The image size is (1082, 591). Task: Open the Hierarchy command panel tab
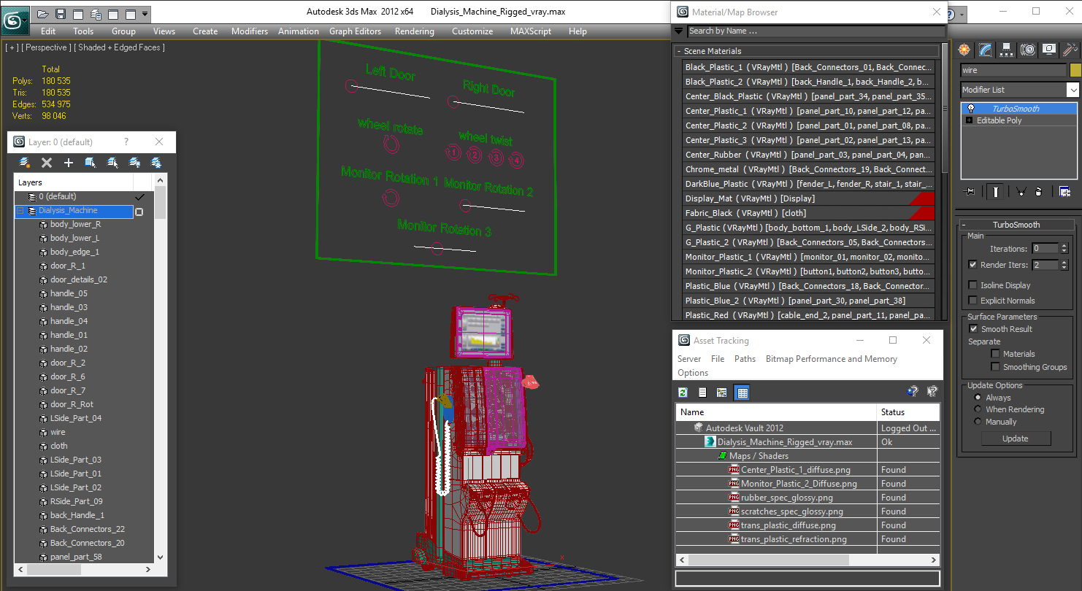tap(1007, 50)
